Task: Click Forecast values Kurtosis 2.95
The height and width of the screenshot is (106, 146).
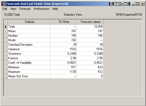Action: click(x=90, y=58)
